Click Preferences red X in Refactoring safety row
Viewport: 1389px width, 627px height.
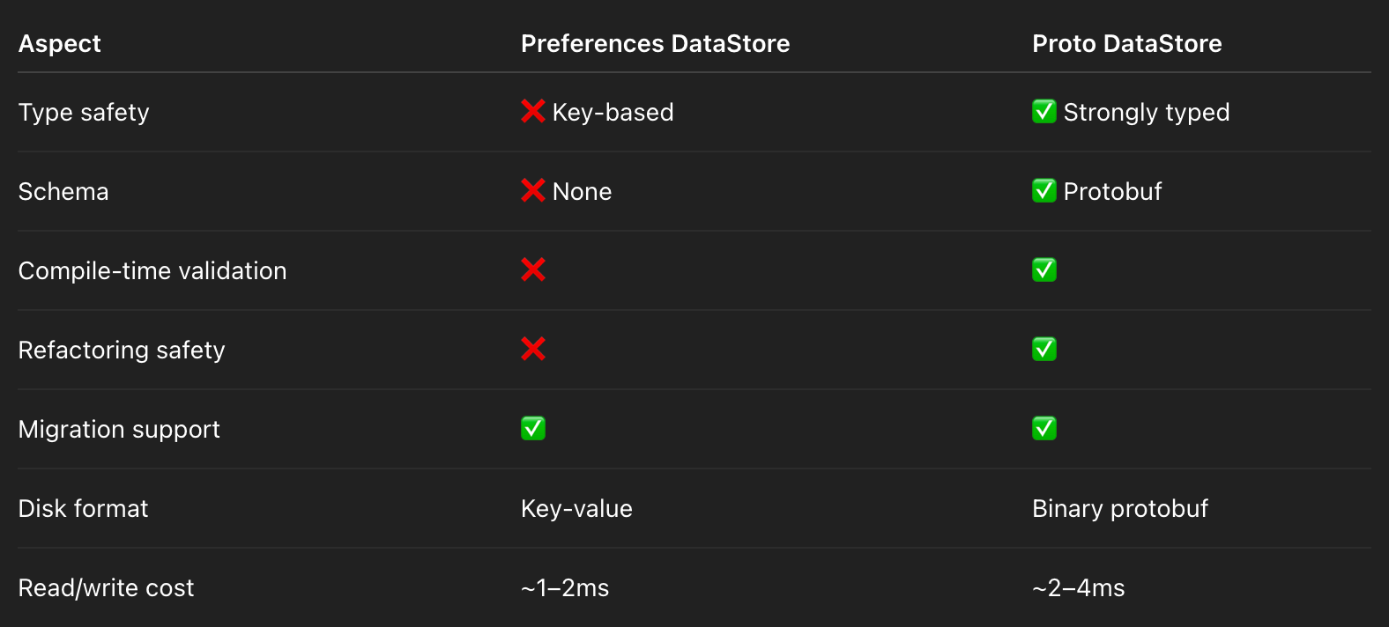[x=533, y=350]
